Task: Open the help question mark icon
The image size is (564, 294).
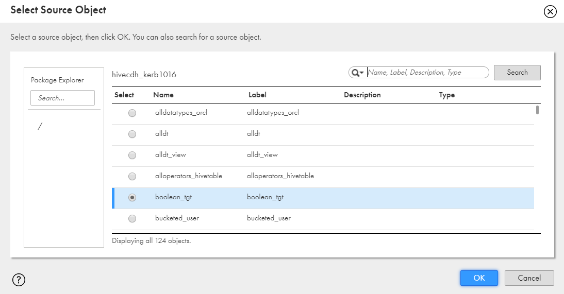Action: coord(19,279)
